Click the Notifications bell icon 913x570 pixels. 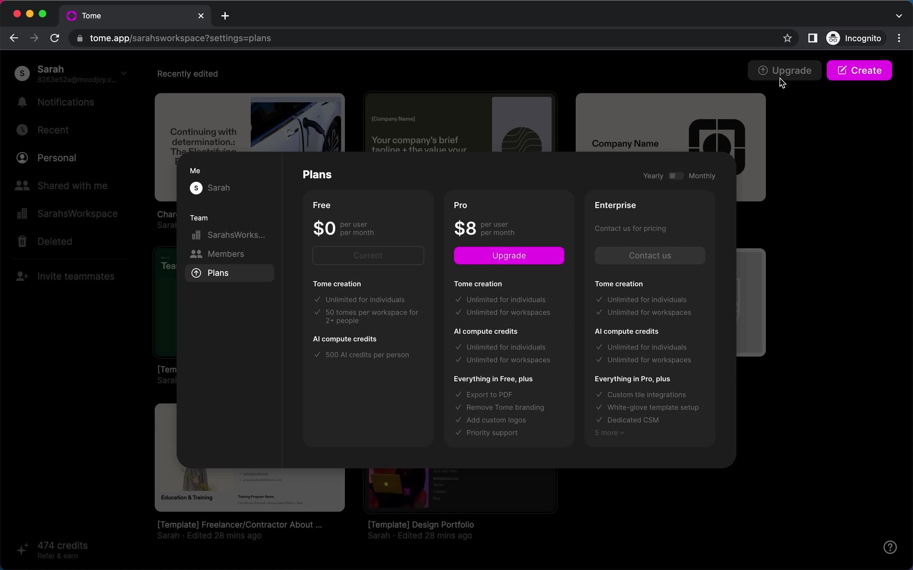point(22,102)
